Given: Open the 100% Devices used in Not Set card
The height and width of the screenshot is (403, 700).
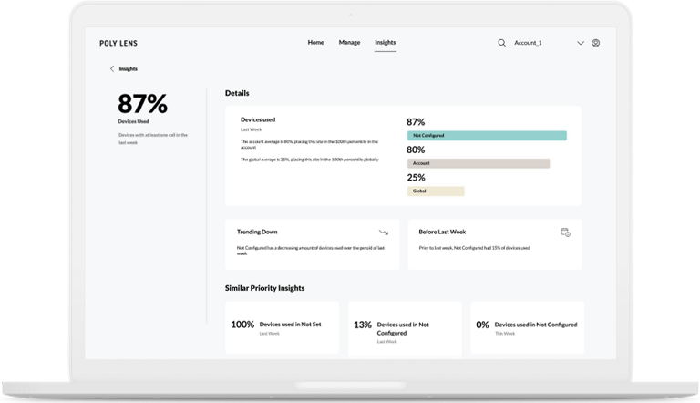Looking at the screenshot, I should (x=282, y=327).
